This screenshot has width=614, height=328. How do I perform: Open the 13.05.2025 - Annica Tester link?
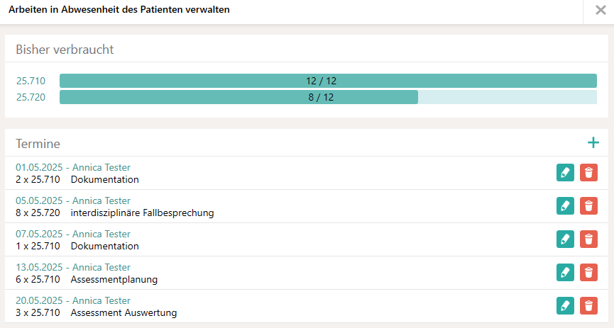73,267
